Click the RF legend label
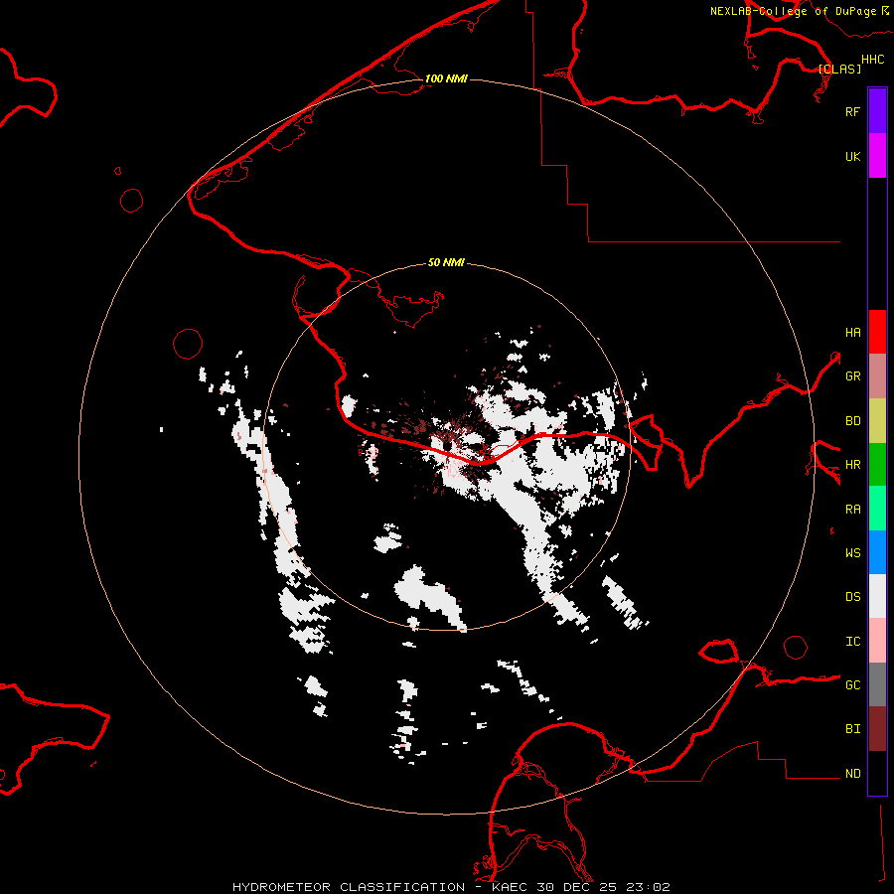 [852, 111]
